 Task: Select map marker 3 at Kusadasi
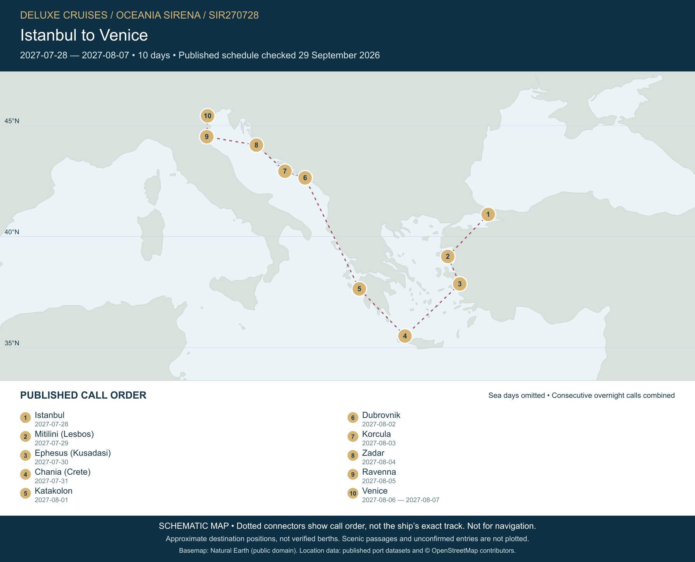(x=459, y=284)
